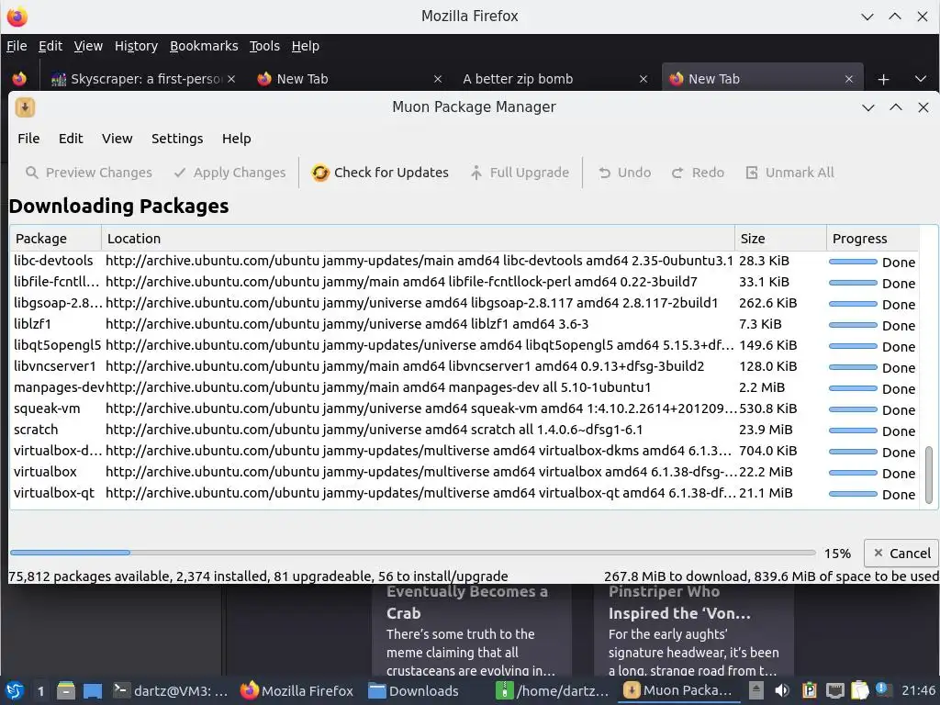Viewport: 940px width, 705px height.
Task: Click the show desktop icon in taskbar
Action: (x=93, y=691)
